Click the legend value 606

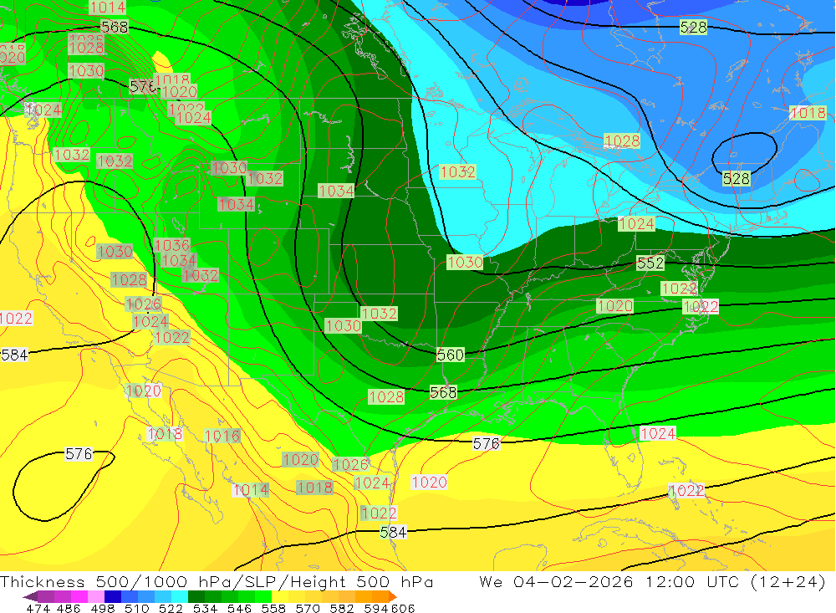(x=402, y=608)
